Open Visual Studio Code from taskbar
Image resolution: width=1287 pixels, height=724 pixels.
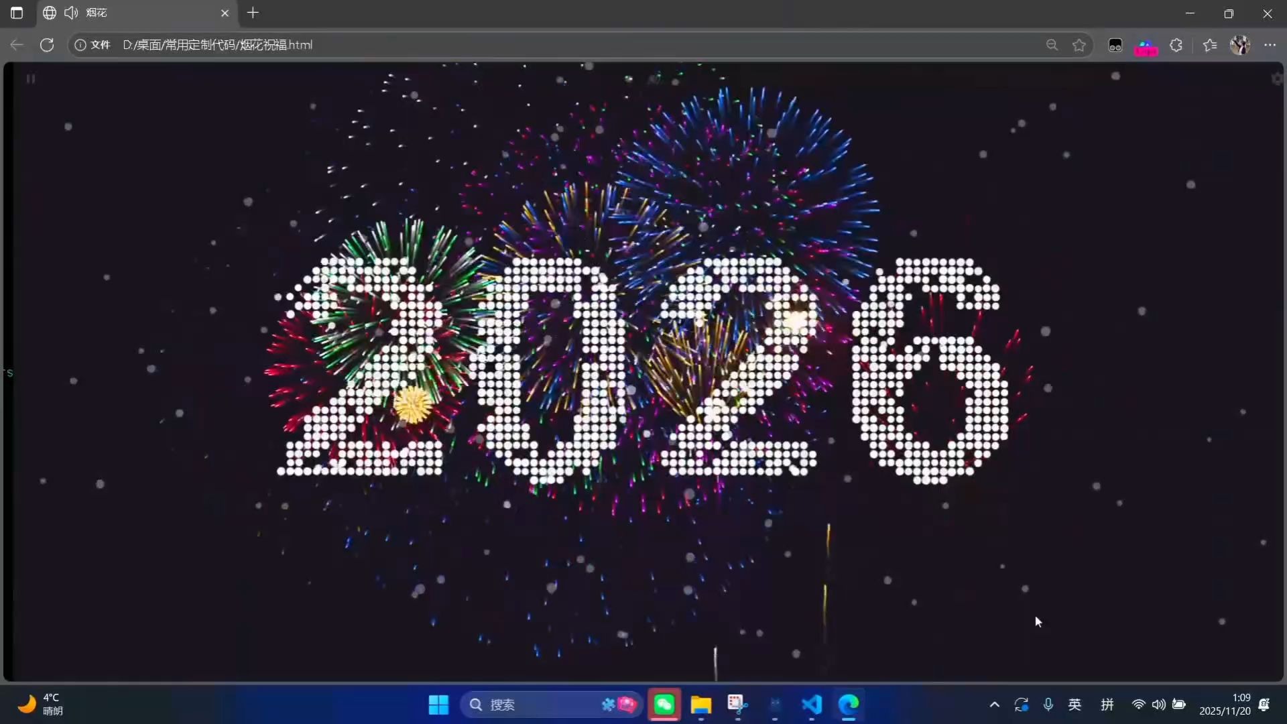tap(812, 705)
